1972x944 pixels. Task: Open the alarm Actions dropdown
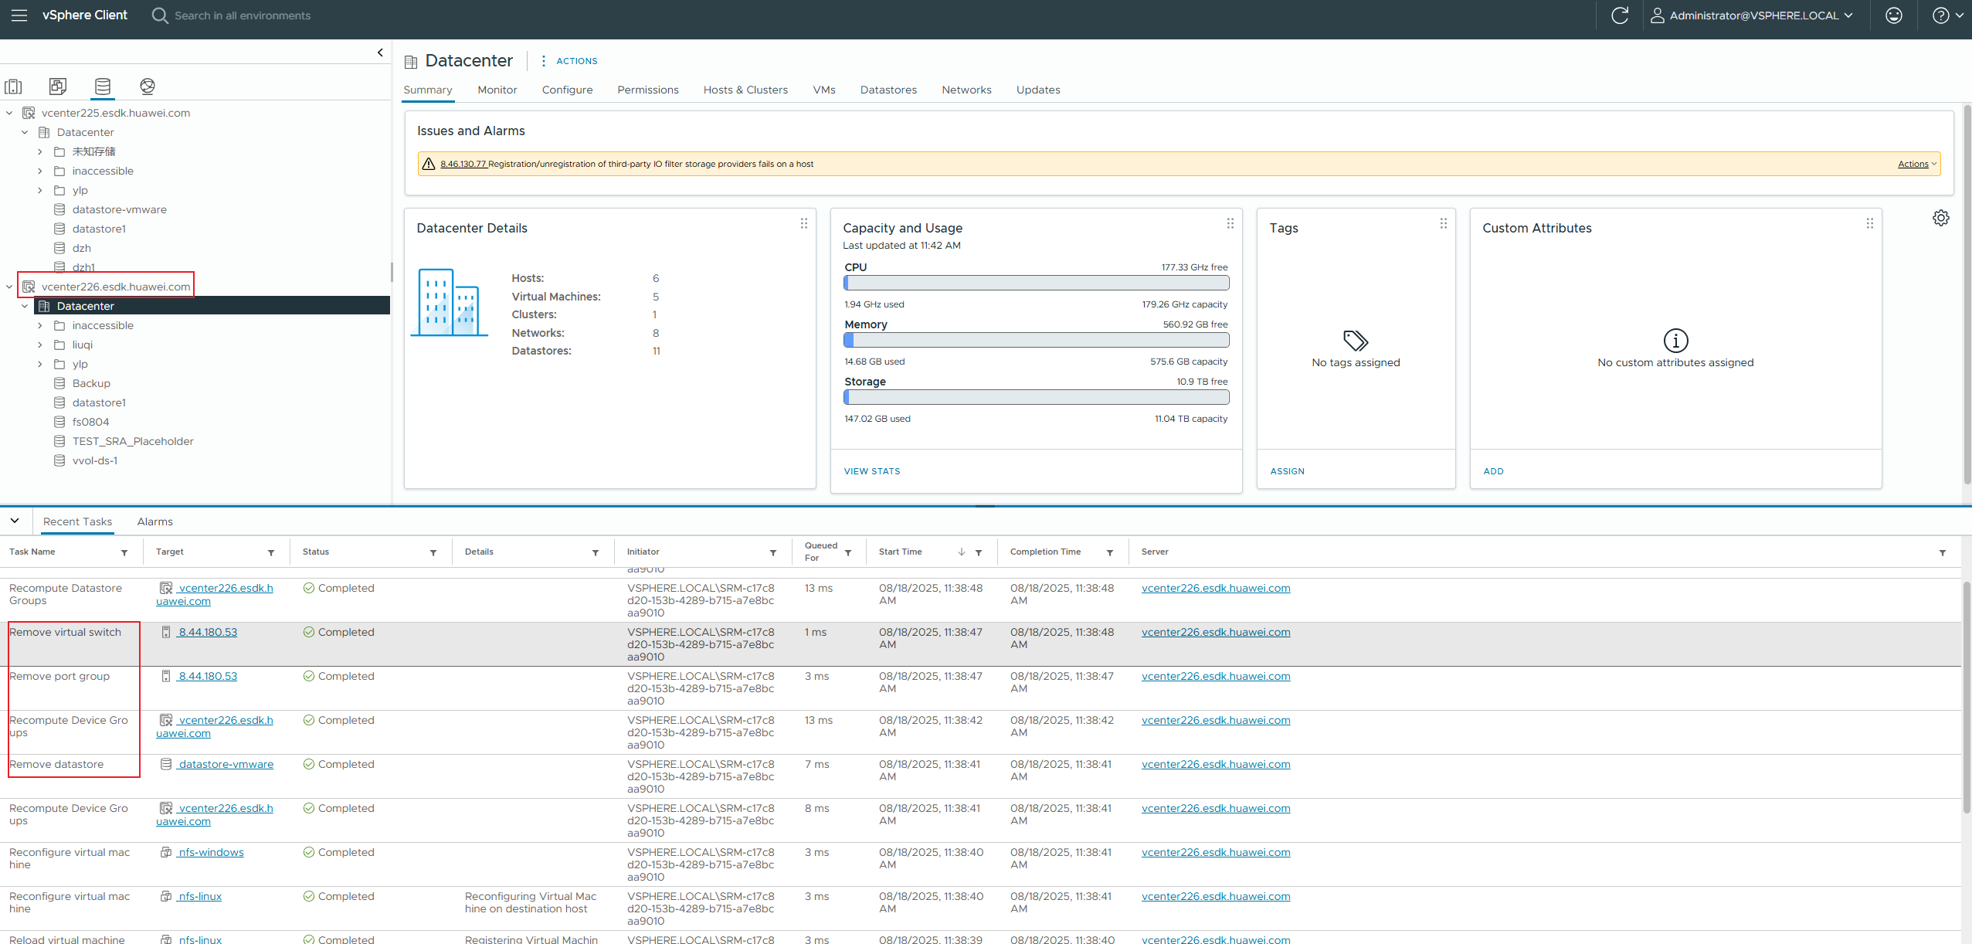pos(1917,164)
